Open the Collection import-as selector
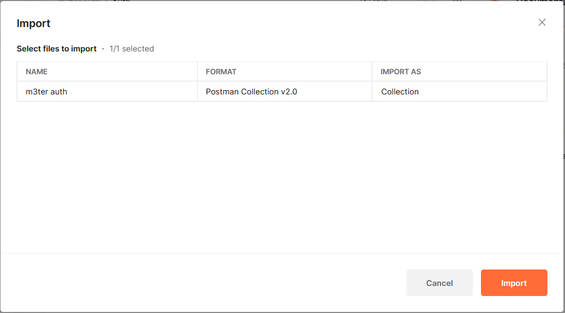This screenshot has height=313, width=565. point(459,92)
